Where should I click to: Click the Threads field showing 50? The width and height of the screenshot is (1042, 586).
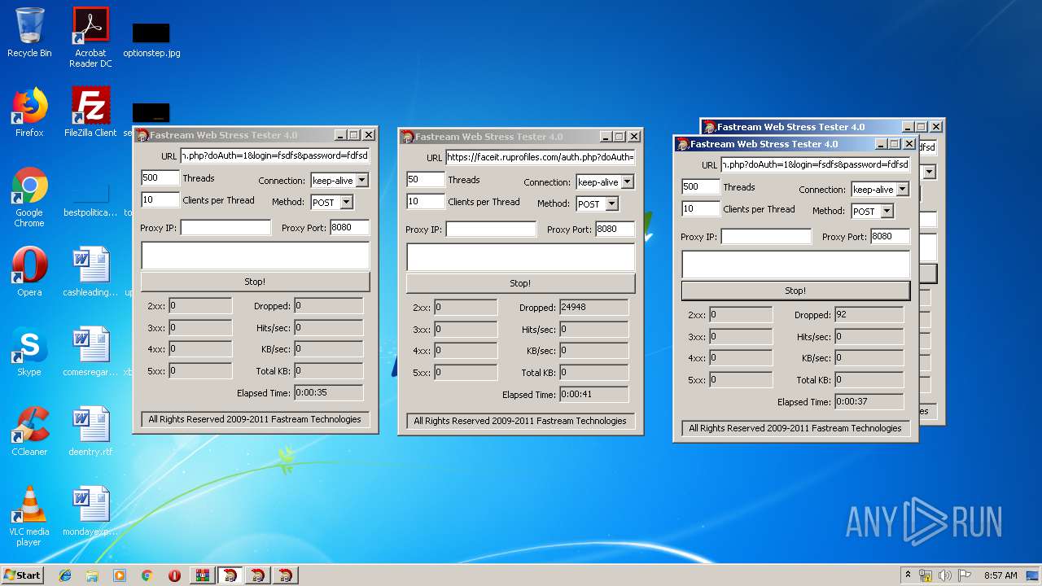pos(426,179)
